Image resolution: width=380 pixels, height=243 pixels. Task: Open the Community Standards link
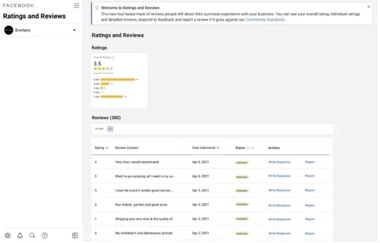click(x=265, y=20)
